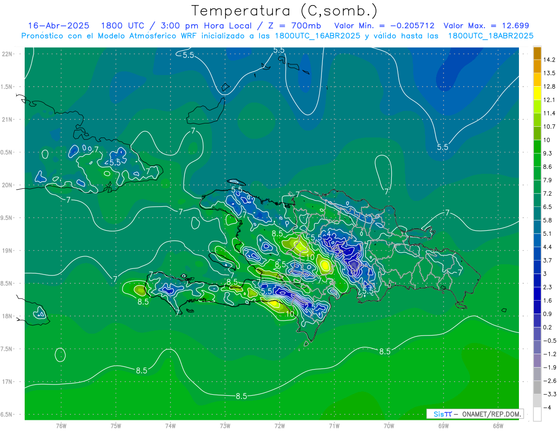Click the legend value '13.5'

(549, 73)
